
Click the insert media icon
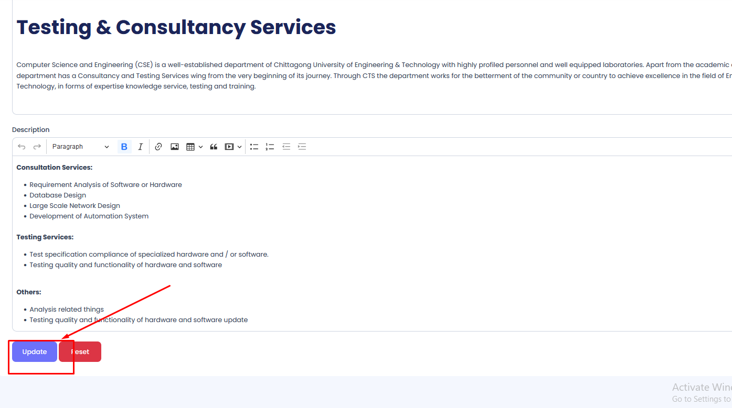(x=229, y=147)
